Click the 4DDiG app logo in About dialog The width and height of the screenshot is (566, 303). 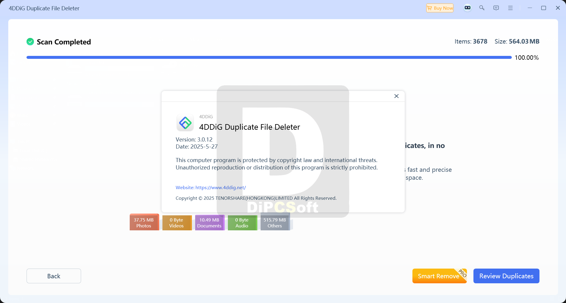pyautogui.click(x=185, y=123)
